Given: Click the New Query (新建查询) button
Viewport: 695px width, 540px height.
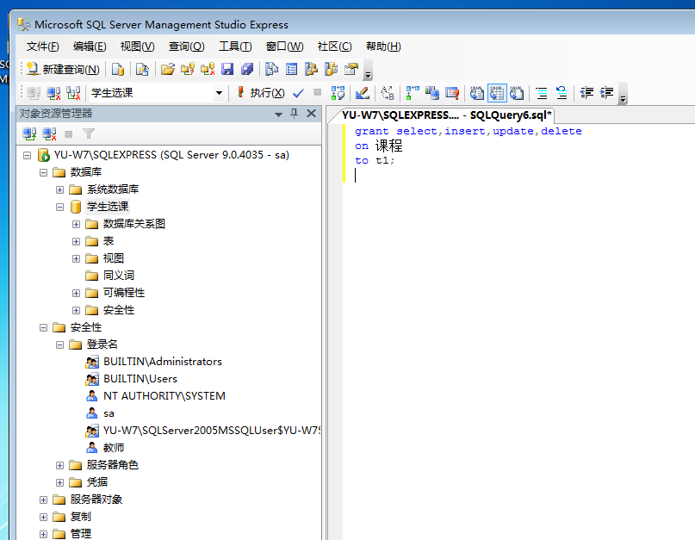Looking at the screenshot, I should tap(63, 69).
